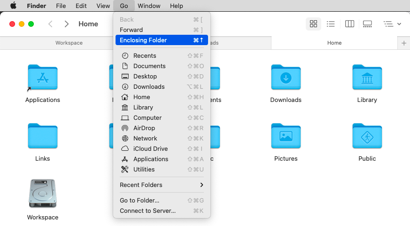Viewport: 410px width, 226px height.
Task: Switch to icon grid view
Action: point(313,24)
